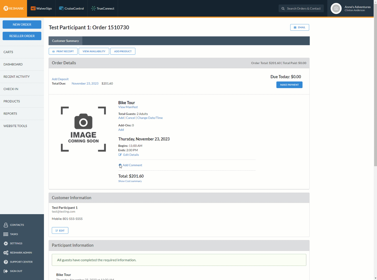Click the View Availability button

tap(94, 51)
